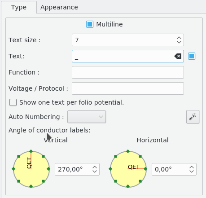Click the Angle of conductor labels text
206x198 pixels.
(x=49, y=130)
